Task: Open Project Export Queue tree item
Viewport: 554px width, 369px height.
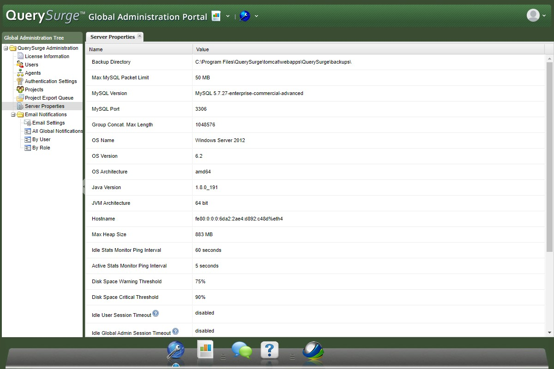Action: pyautogui.click(x=49, y=98)
